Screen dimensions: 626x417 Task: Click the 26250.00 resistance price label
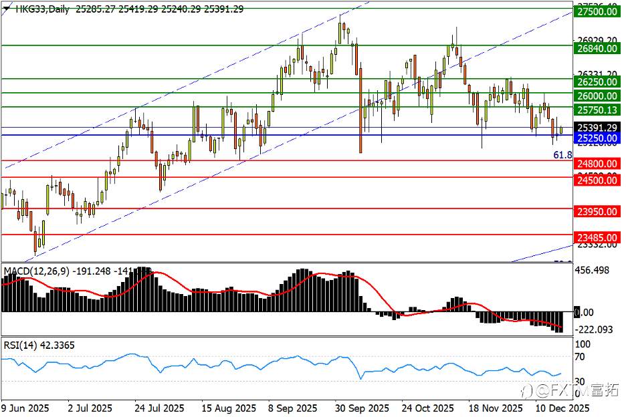coord(597,82)
